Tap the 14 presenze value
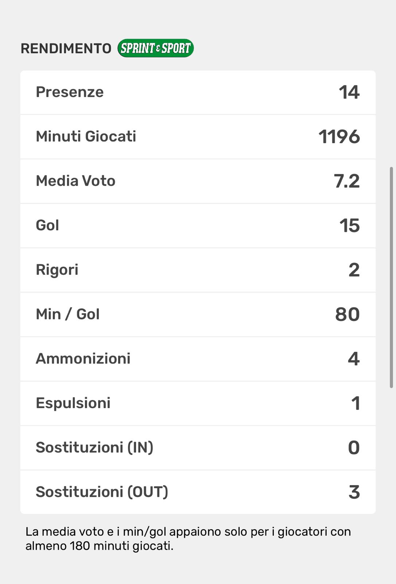 pyautogui.click(x=349, y=92)
